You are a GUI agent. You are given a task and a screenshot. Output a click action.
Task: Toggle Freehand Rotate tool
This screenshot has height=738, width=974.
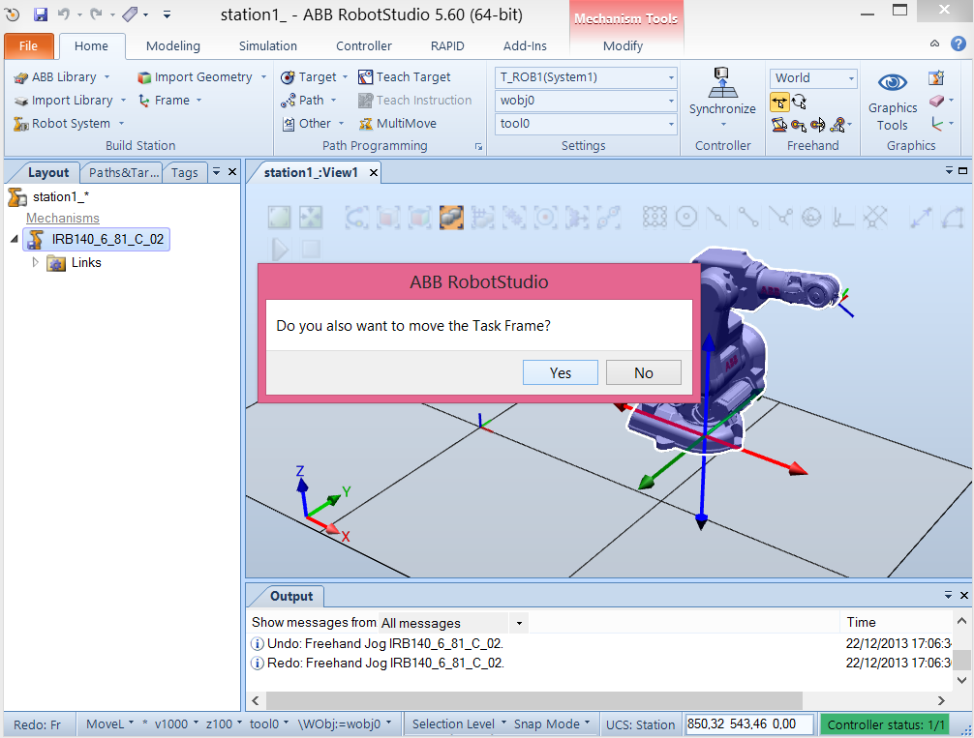(x=800, y=102)
